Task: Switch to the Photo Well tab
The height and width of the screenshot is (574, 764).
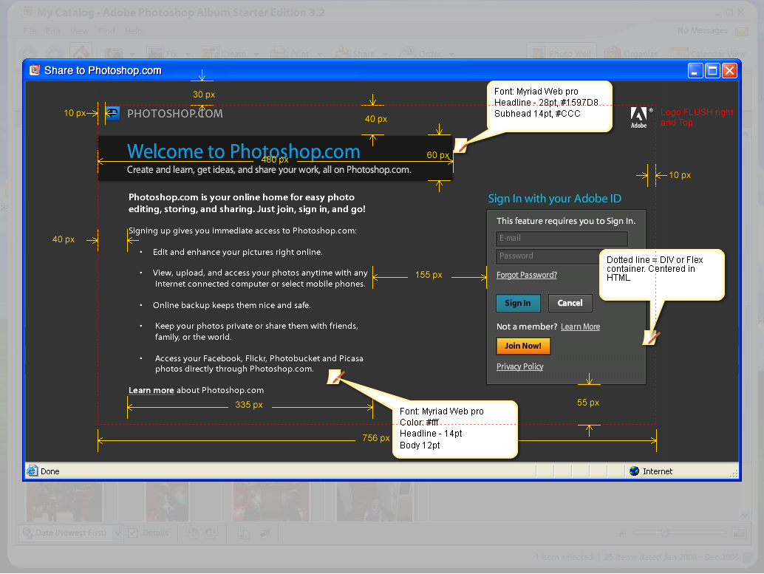Action: 562,52
